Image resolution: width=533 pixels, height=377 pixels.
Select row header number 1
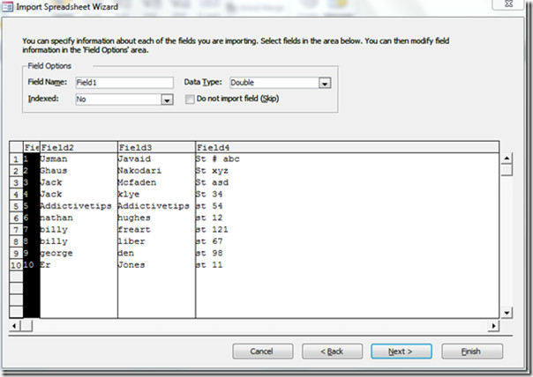click(x=16, y=159)
